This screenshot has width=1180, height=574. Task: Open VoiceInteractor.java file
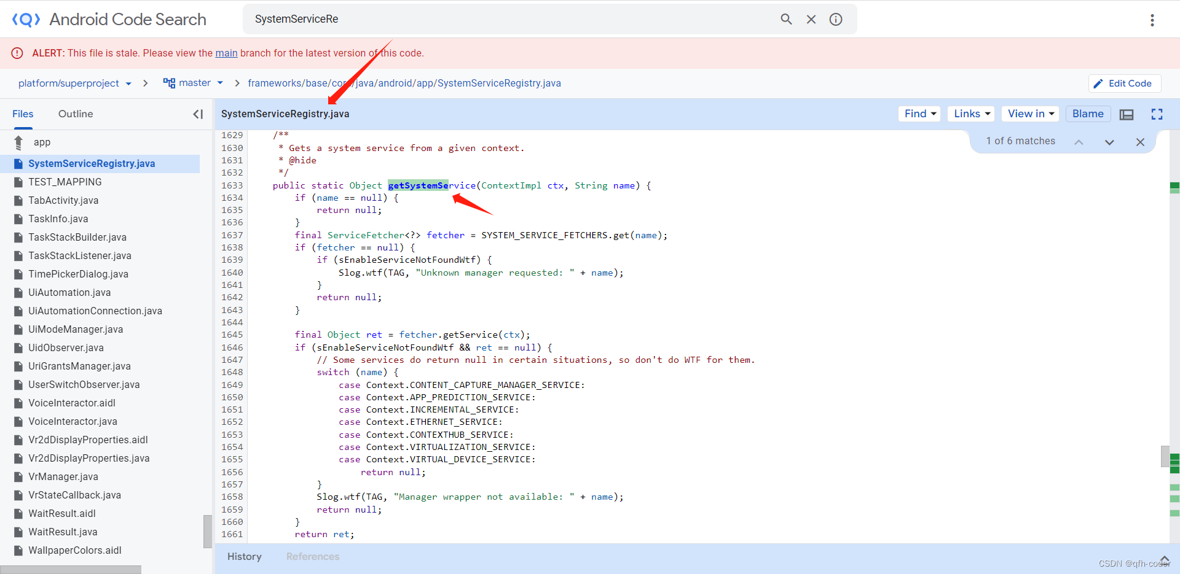pyautogui.click(x=73, y=422)
